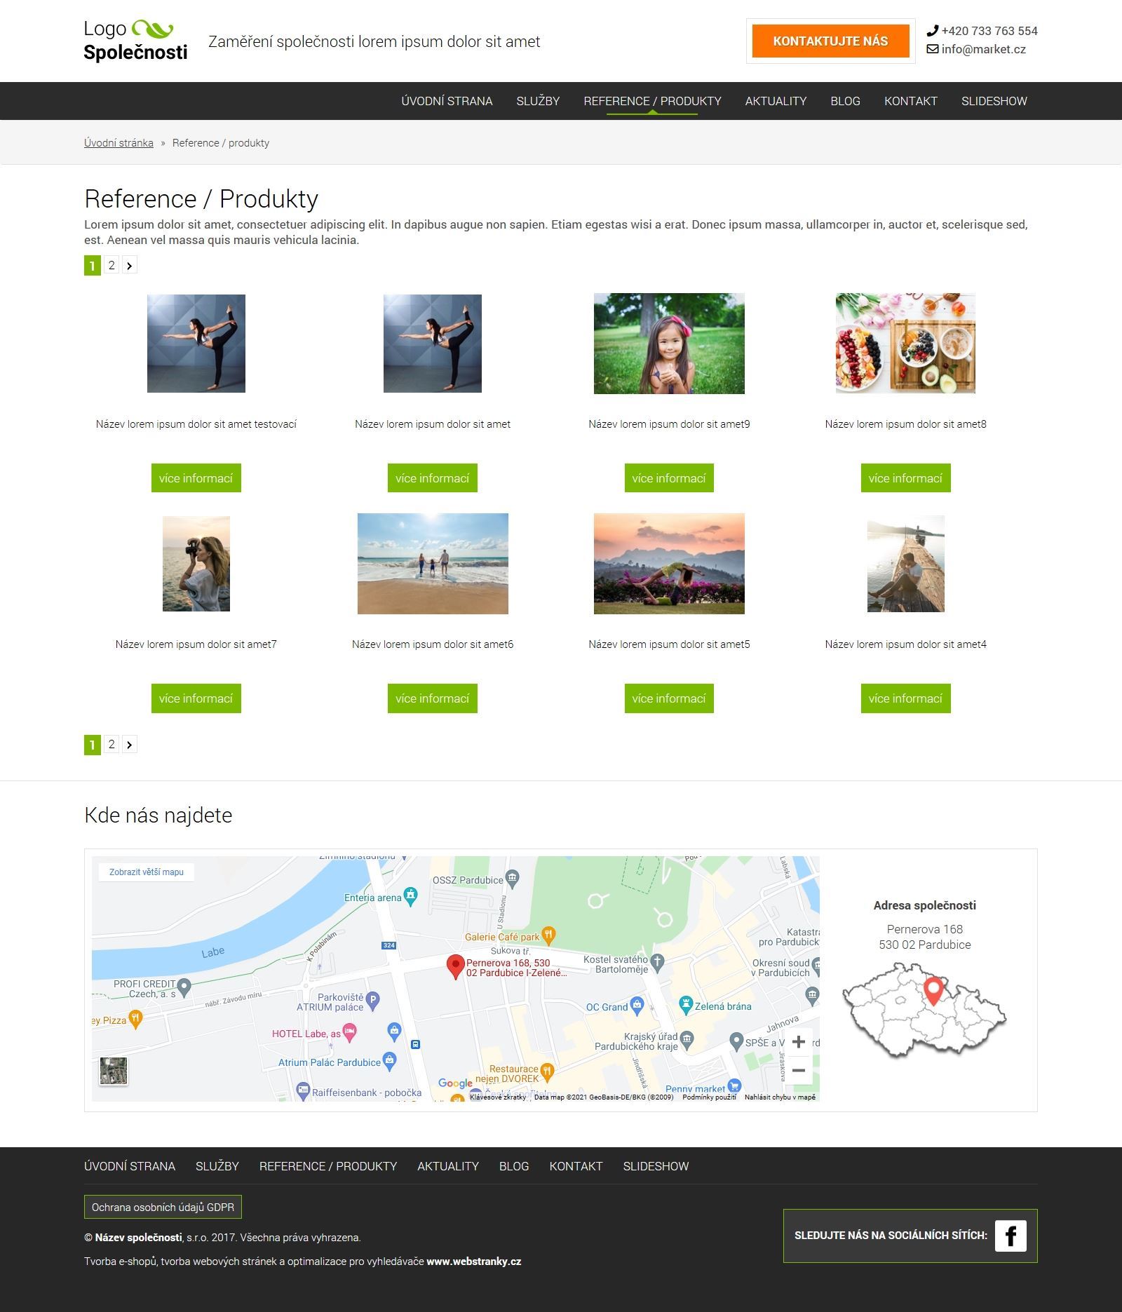1122x1312 pixels.
Task: Open sunset mountain yoga thumbnail
Action: click(669, 564)
